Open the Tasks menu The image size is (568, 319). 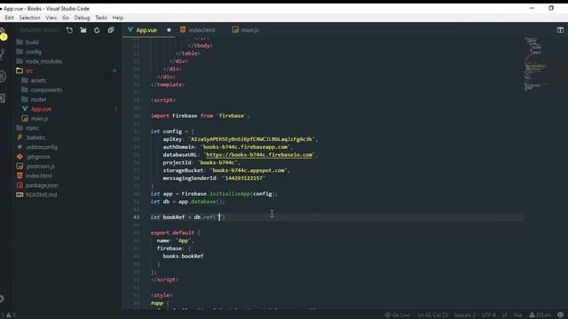(x=101, y=18)
